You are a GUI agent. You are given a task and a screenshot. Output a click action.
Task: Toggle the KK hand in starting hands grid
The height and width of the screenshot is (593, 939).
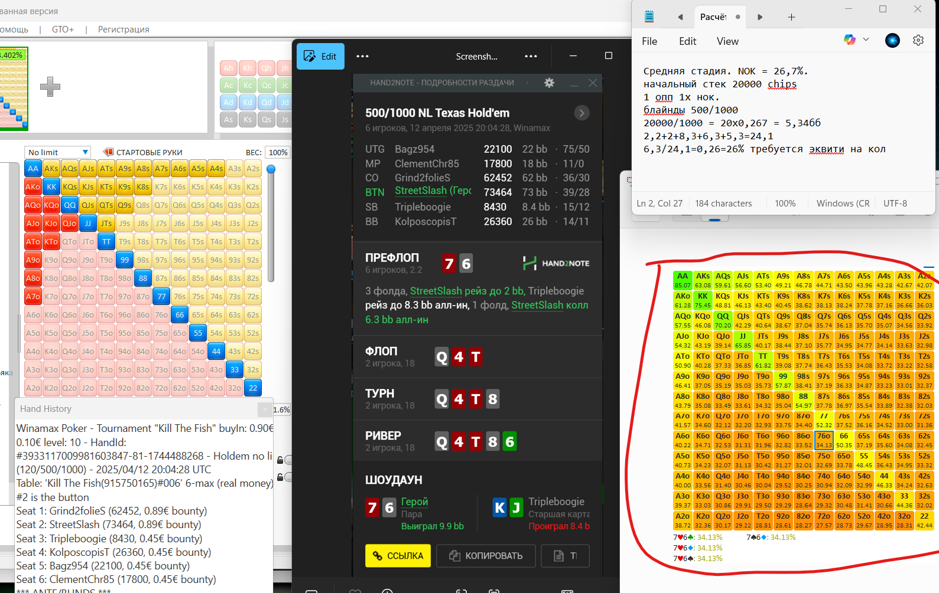[x=51, y=187]
